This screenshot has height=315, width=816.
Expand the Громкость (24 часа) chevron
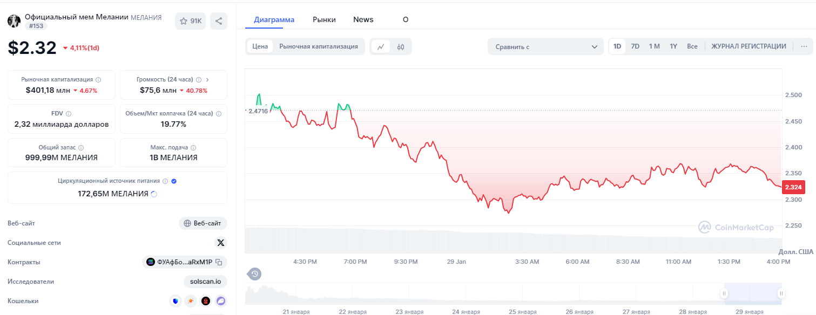tap(207, 79)
